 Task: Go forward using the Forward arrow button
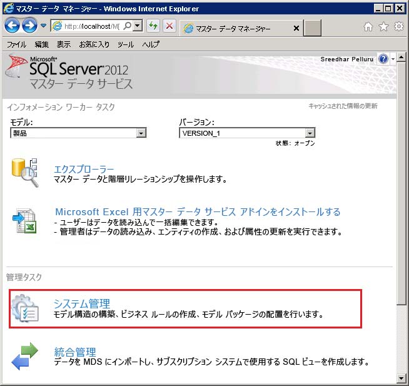tap(29, 26)
